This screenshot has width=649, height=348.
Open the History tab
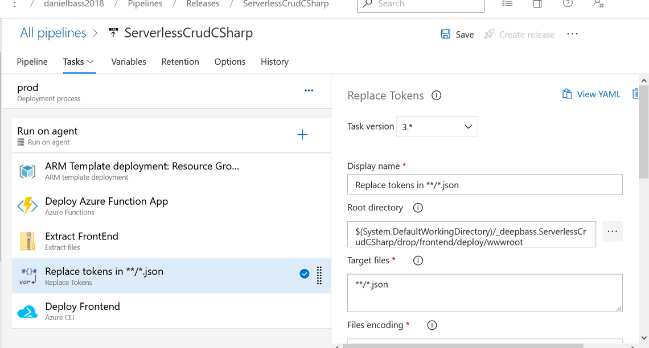(x=274, y=61)
